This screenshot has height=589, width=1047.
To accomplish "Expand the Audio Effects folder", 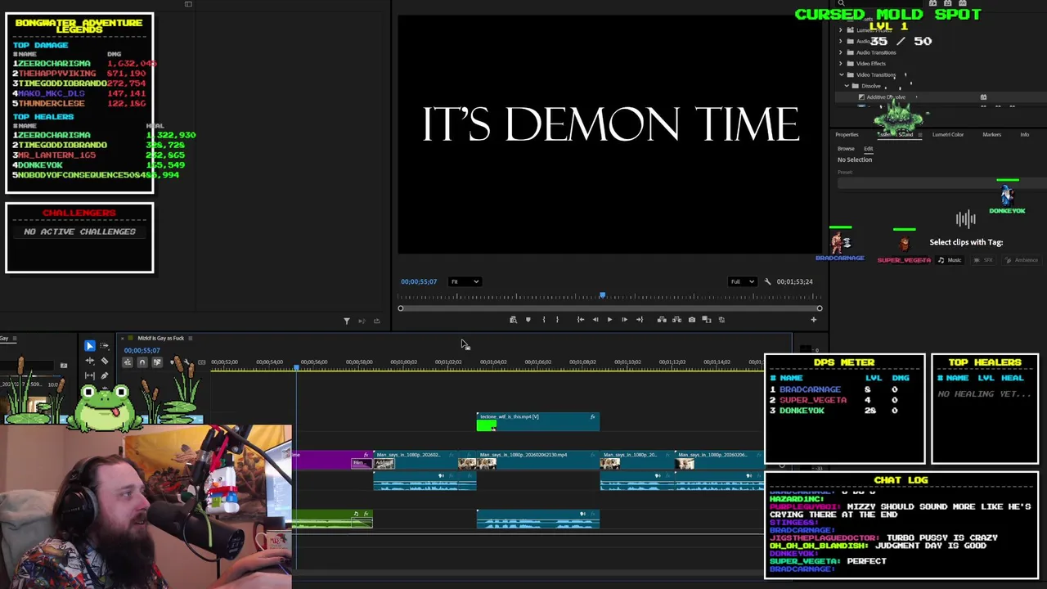I will pos(841,41).
